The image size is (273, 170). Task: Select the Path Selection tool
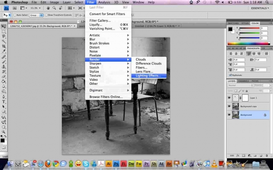click(4, 107)
